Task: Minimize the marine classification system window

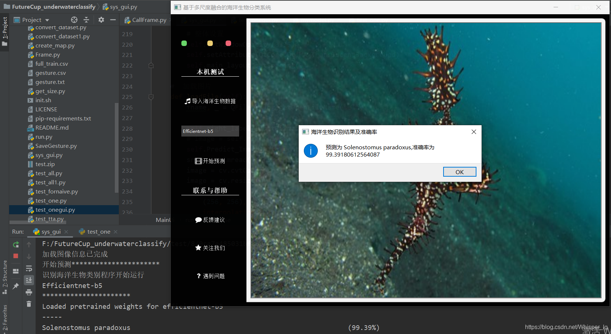Action: point(556,7)
